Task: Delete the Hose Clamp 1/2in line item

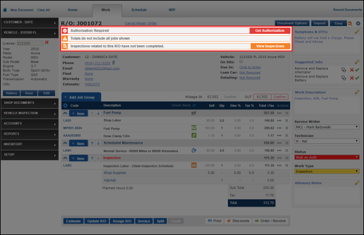Action: 287,135
